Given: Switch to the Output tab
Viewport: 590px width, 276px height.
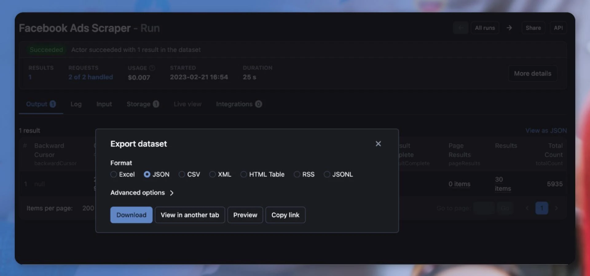Looking at the screenshot, I should (41, 104).
